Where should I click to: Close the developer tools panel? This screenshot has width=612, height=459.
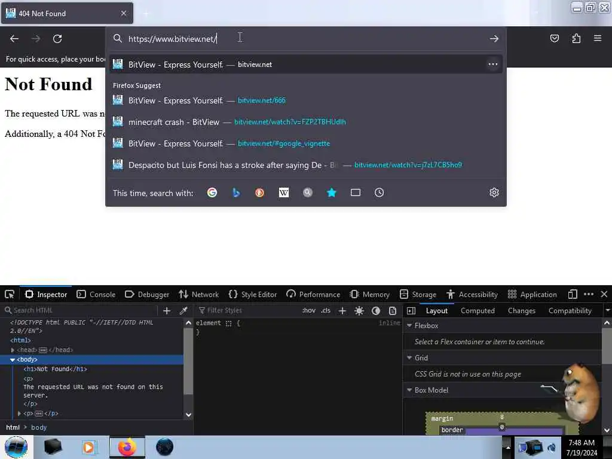[604, 294]
